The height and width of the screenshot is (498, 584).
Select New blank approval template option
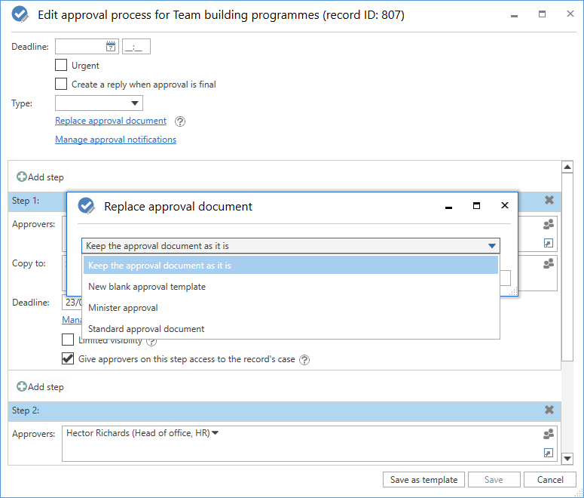pyautogui.click(x=147, y=287)
